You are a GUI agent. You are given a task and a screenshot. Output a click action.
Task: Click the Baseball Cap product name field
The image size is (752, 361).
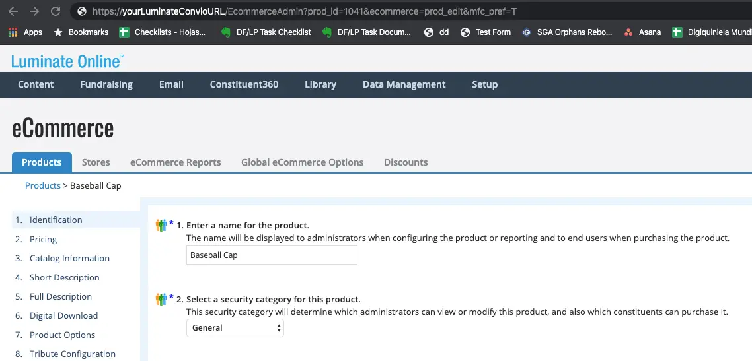coord(272,255)
